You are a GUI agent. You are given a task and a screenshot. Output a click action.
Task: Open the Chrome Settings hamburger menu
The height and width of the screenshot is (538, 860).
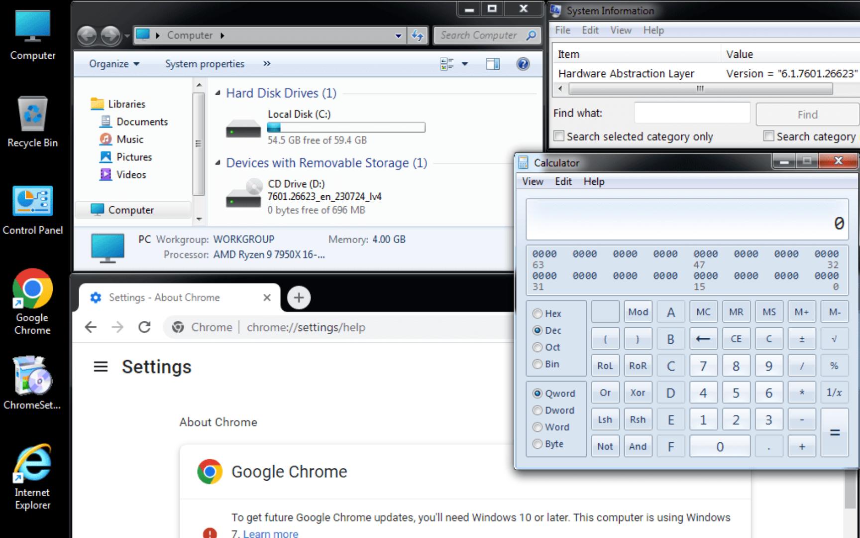click(101, 367)
